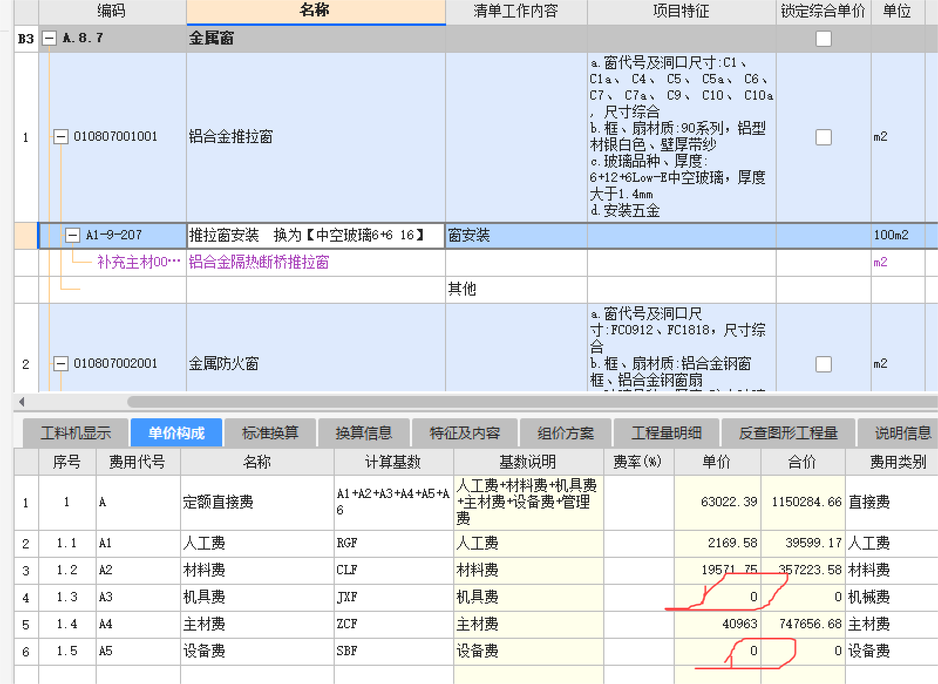Open the 组价方案 tab
Image resolution: width=938 pixels, height=684 pixels.
(566, 433)
